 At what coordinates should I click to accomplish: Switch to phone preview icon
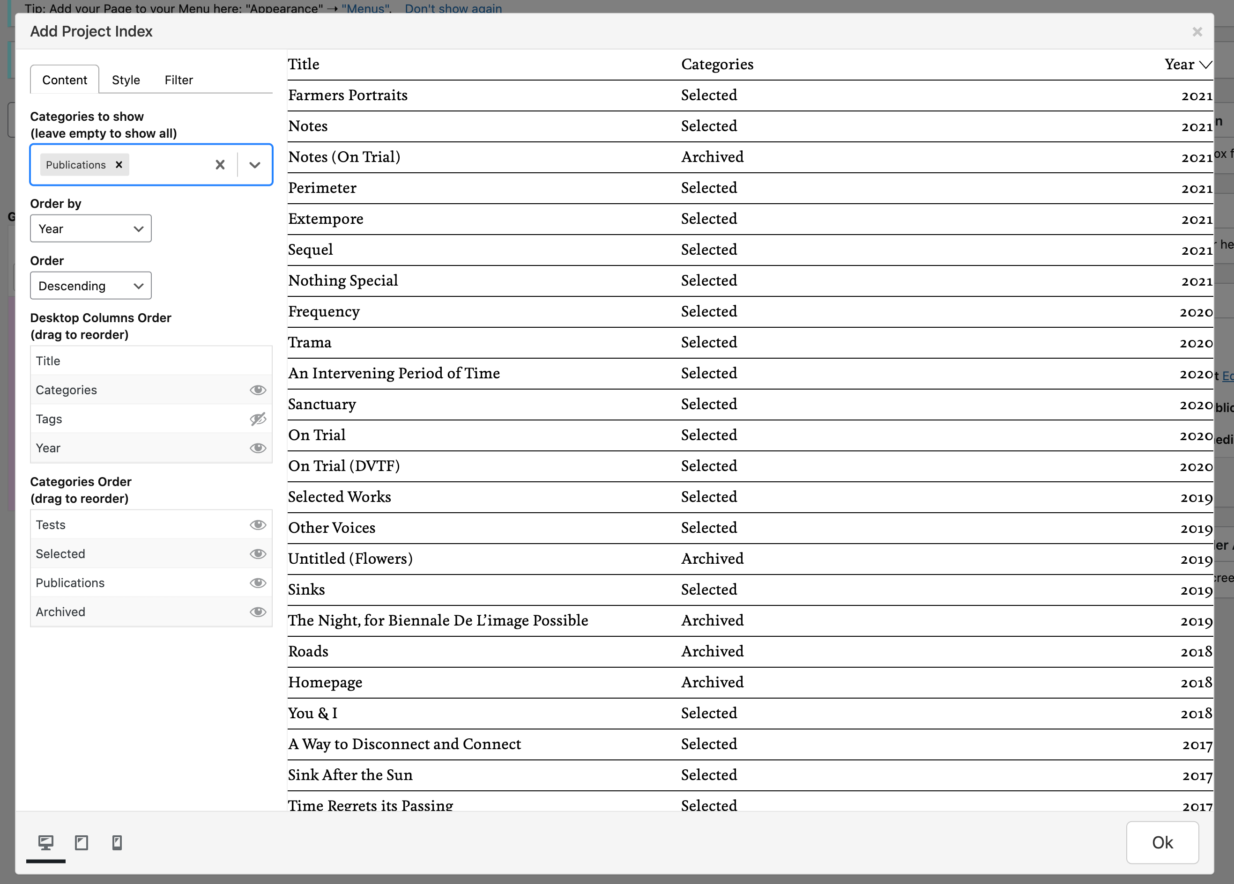[x=117, y=843]
